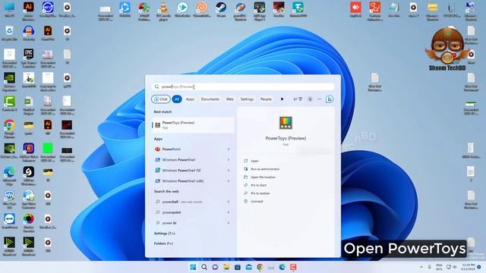This screenshot has width=486, height=273.
Task: Select the VLC media player desktop icon
Action: (163, 11)
